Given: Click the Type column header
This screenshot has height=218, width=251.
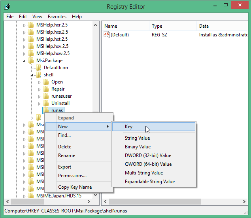Looking at the screenshot, I should [173, 26].
